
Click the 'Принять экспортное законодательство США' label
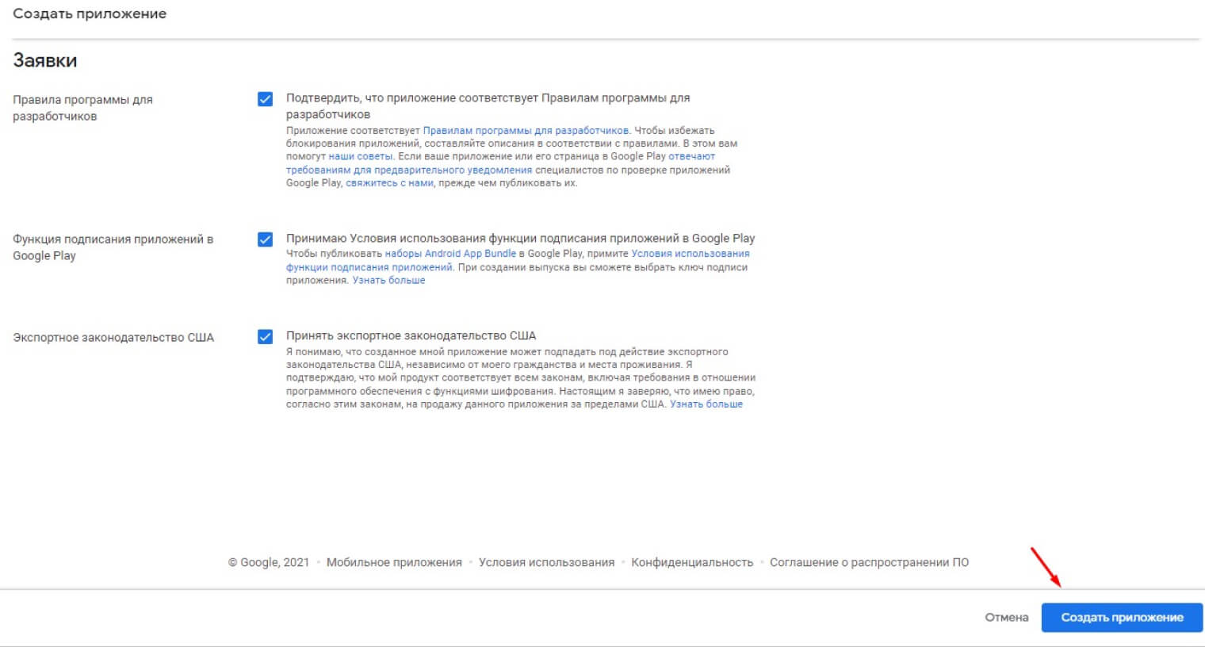click(x=411, y=336)
